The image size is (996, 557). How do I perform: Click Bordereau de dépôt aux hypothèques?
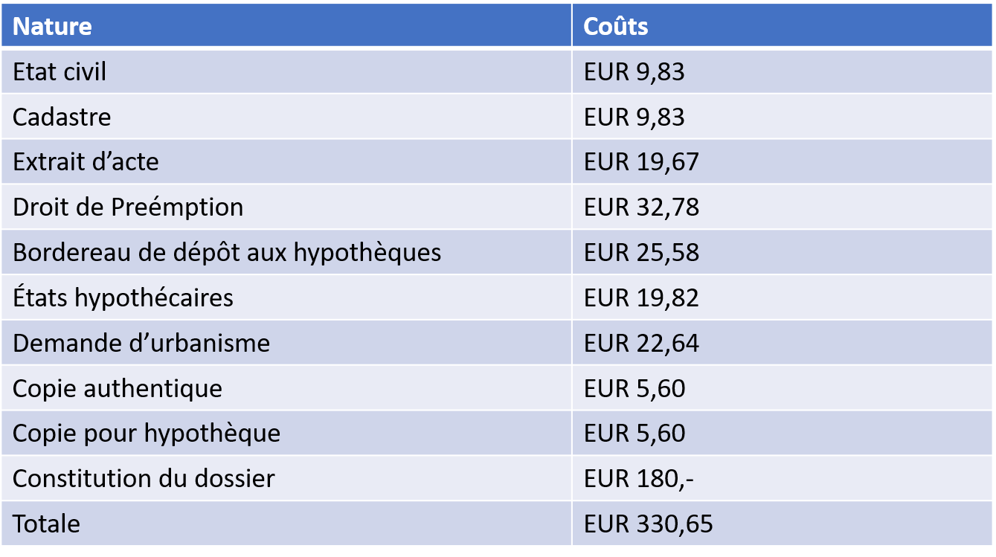(286, 252)
